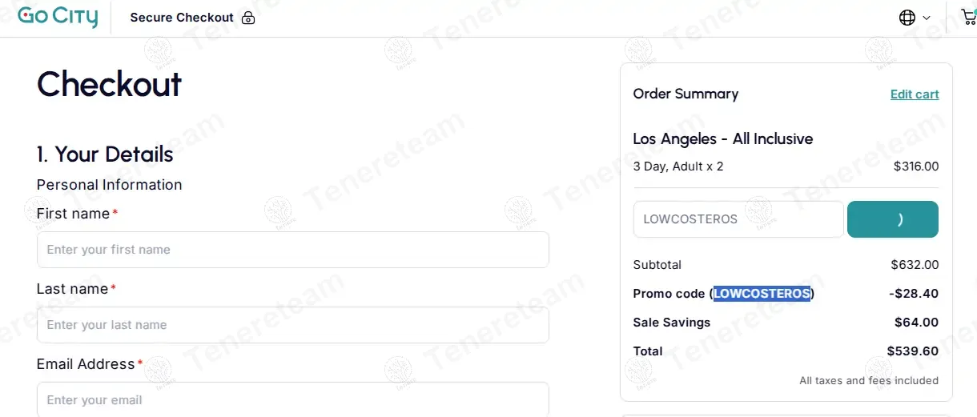Click the Checkout page heading
This screenshot has width=977, height=417.
(x=110, y=84)
